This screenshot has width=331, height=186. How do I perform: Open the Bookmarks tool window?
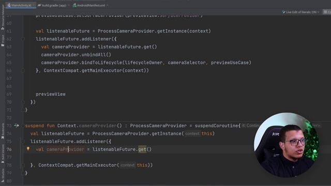pyautogui.click(x=3, y=131)
